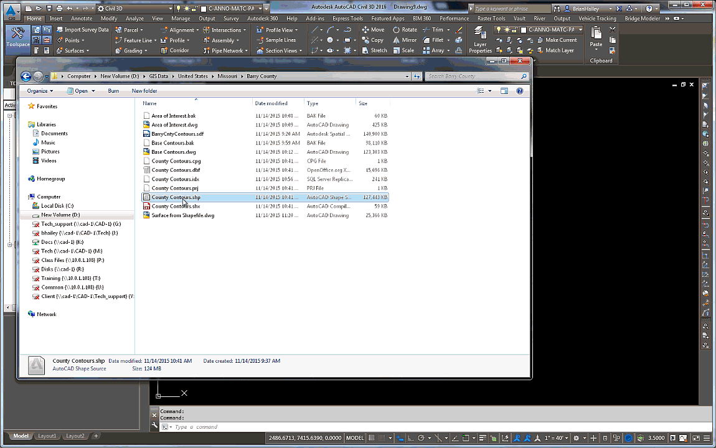
Task: Click the Burn button
Action: click(x=113, y=91)
